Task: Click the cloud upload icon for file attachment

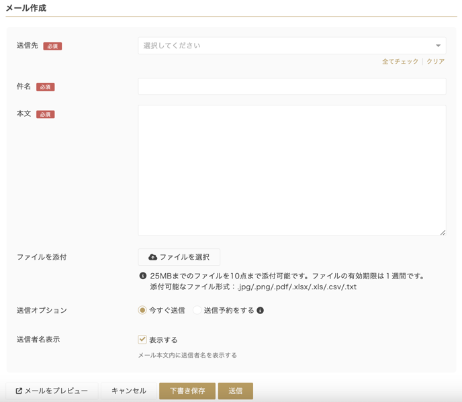Action: click(152, 257)
